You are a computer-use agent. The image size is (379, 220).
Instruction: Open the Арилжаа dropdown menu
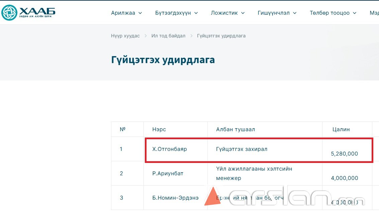click(x=126, y=13)
